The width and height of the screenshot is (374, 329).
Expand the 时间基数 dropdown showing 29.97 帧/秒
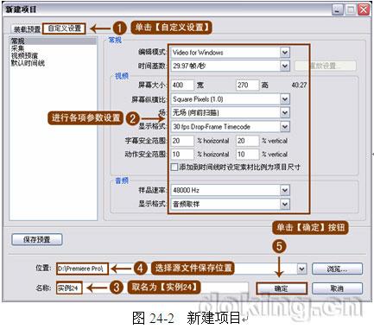click(230, 66)
